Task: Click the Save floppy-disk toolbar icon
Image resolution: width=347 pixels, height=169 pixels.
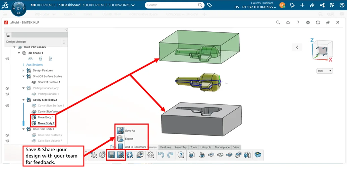Action: click(x=111, y=155)
